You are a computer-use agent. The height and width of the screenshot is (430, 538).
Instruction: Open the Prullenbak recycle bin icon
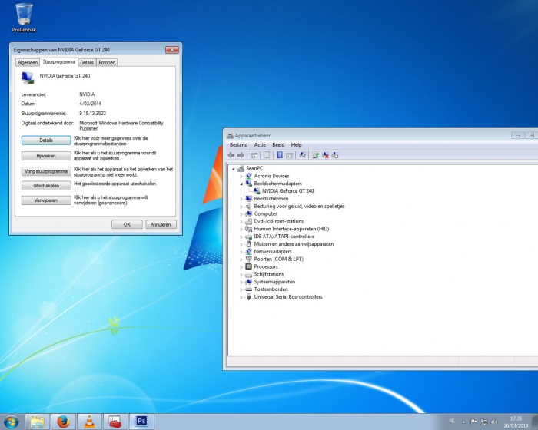tap(24, 18)
